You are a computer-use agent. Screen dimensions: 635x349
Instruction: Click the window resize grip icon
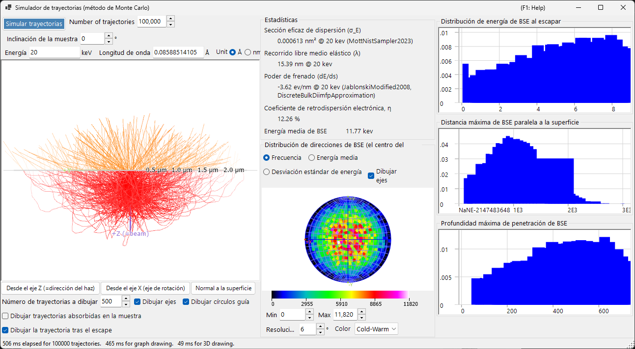(x=631, y=345)
